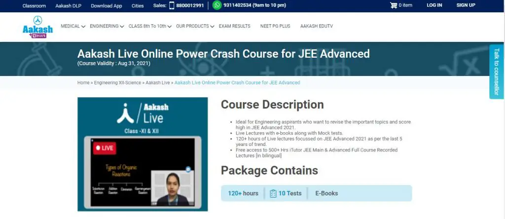Go to NEET PG PLUS page
The image size is (505, 219).
275,26
